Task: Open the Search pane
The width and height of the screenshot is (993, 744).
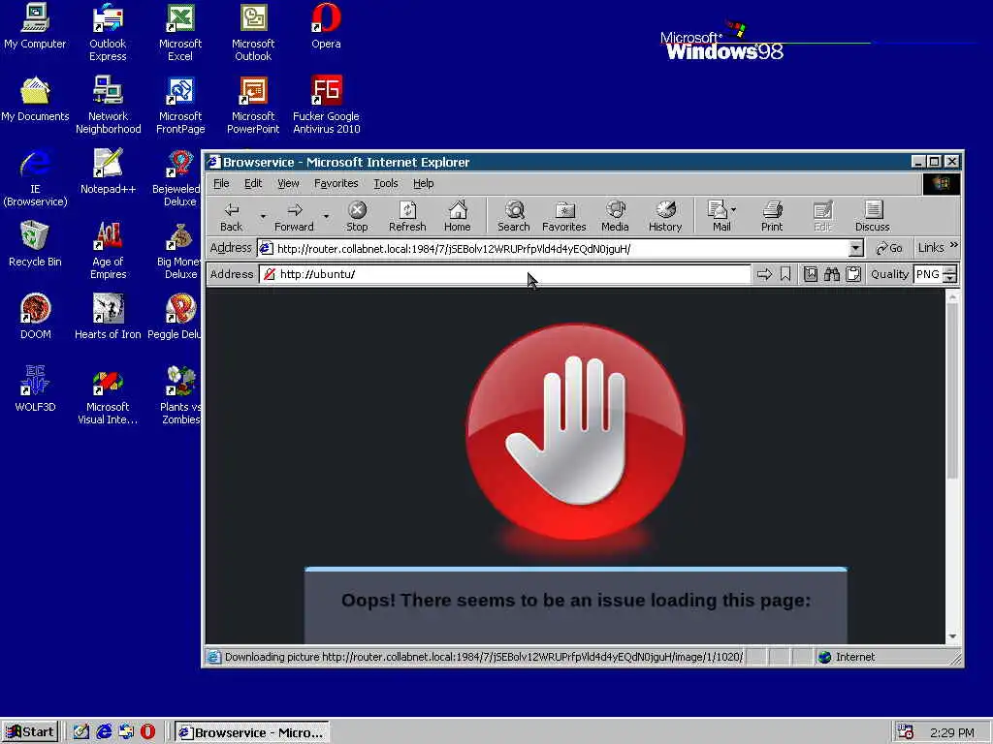Action: [514, 216]
